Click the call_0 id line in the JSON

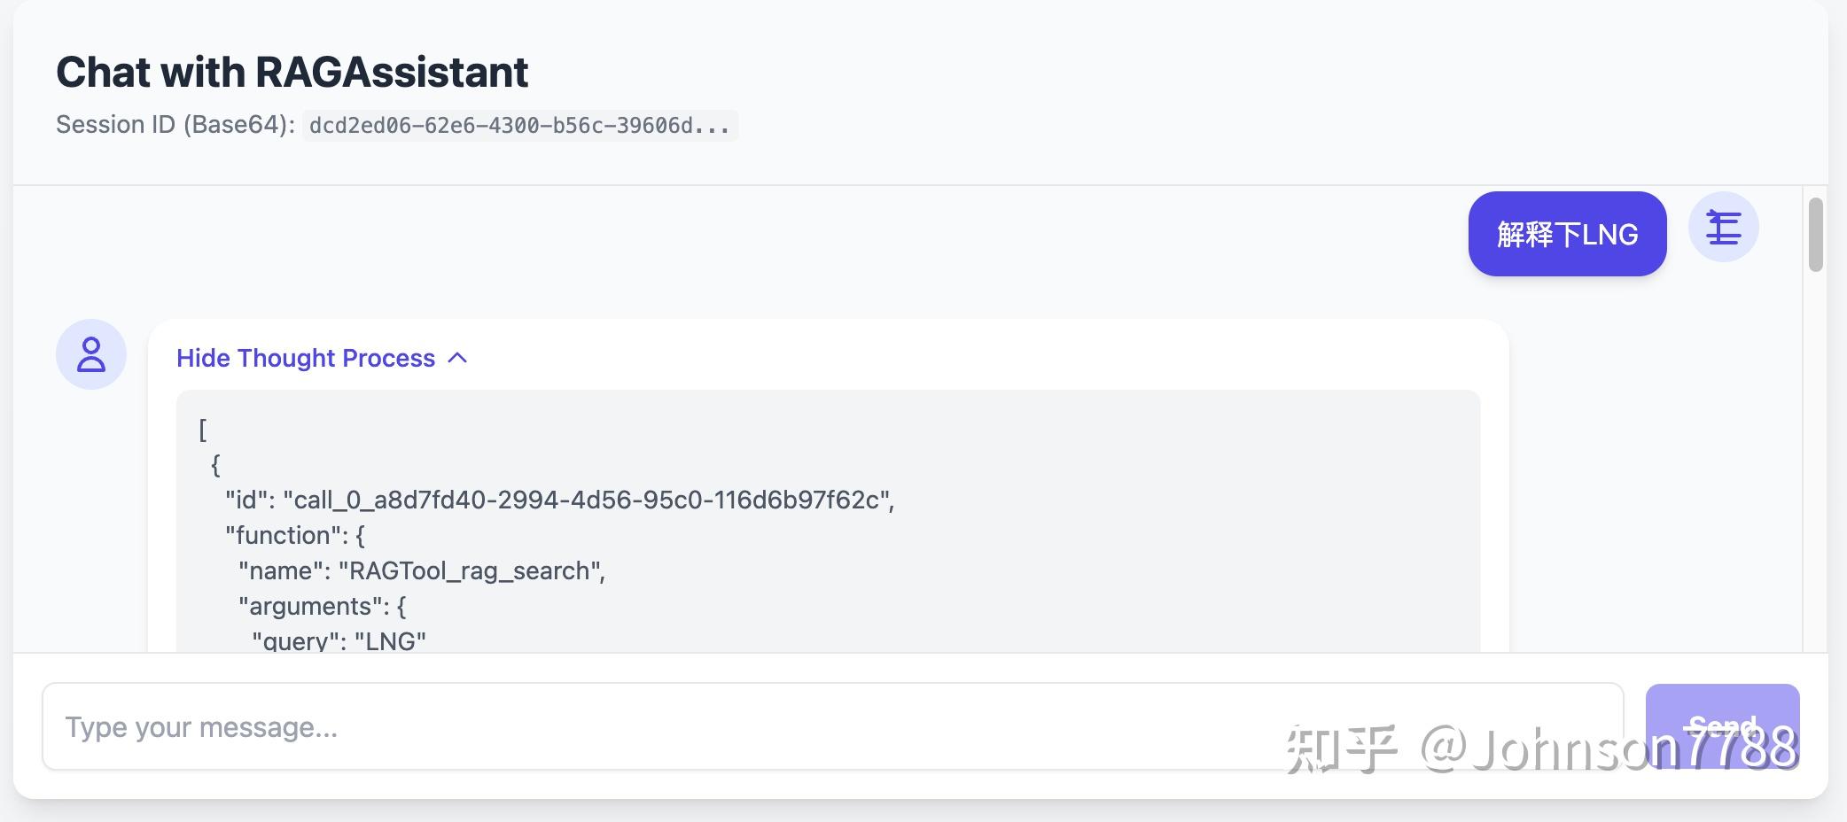coord(559,500)
